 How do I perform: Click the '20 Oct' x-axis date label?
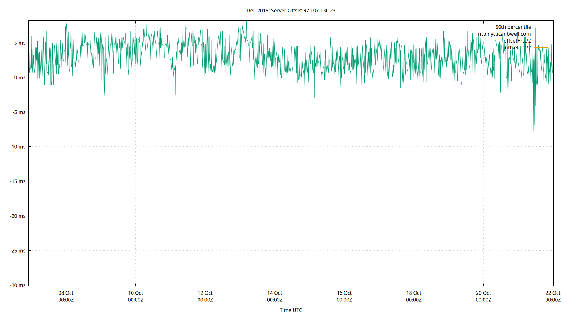[x=483, y=293]
